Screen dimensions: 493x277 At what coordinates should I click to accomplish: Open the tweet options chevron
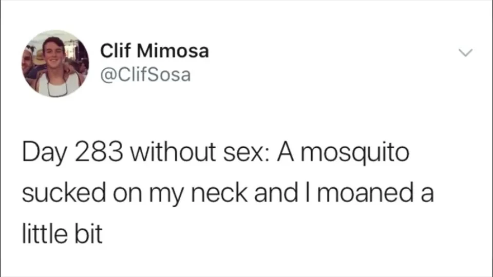click(465, 53)
